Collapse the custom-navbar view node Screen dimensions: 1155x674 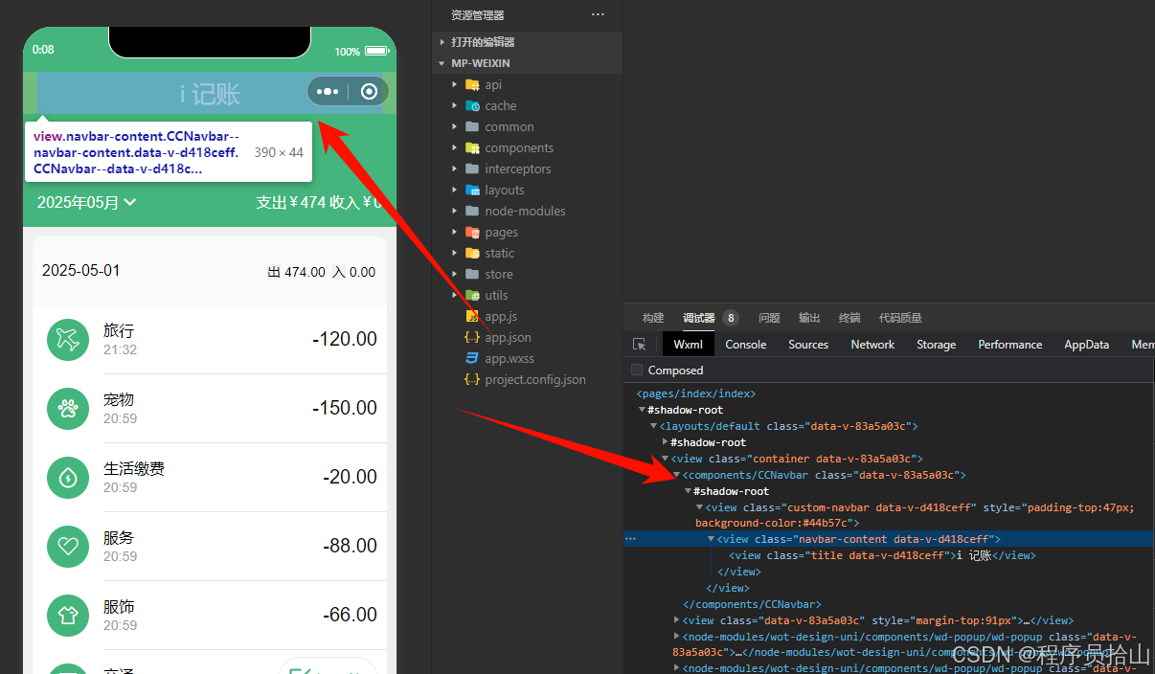point(700,507)
